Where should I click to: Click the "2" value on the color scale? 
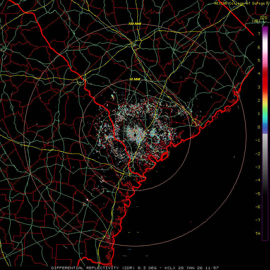[259, 100]
